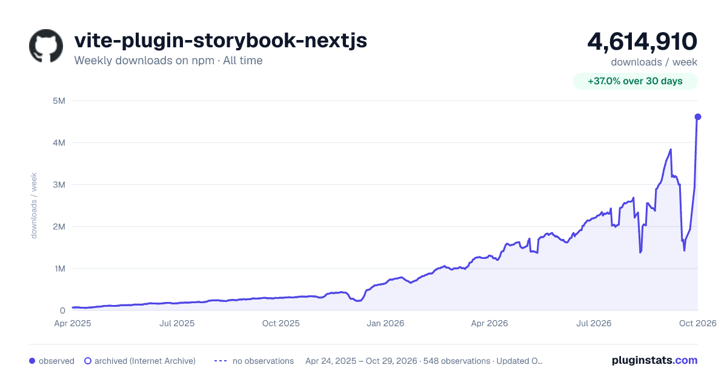Click the Jan 2026 x-axis label

(386, 323)
